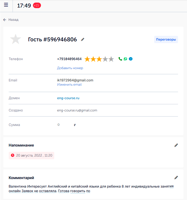Click the red +15 notifications badge

click(37, 5)
